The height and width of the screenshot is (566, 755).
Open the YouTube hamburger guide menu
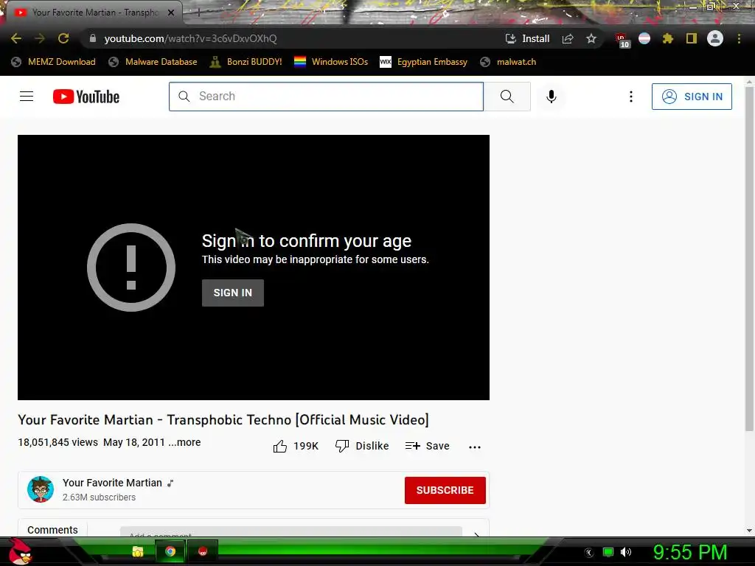click(x=27, y=97)
